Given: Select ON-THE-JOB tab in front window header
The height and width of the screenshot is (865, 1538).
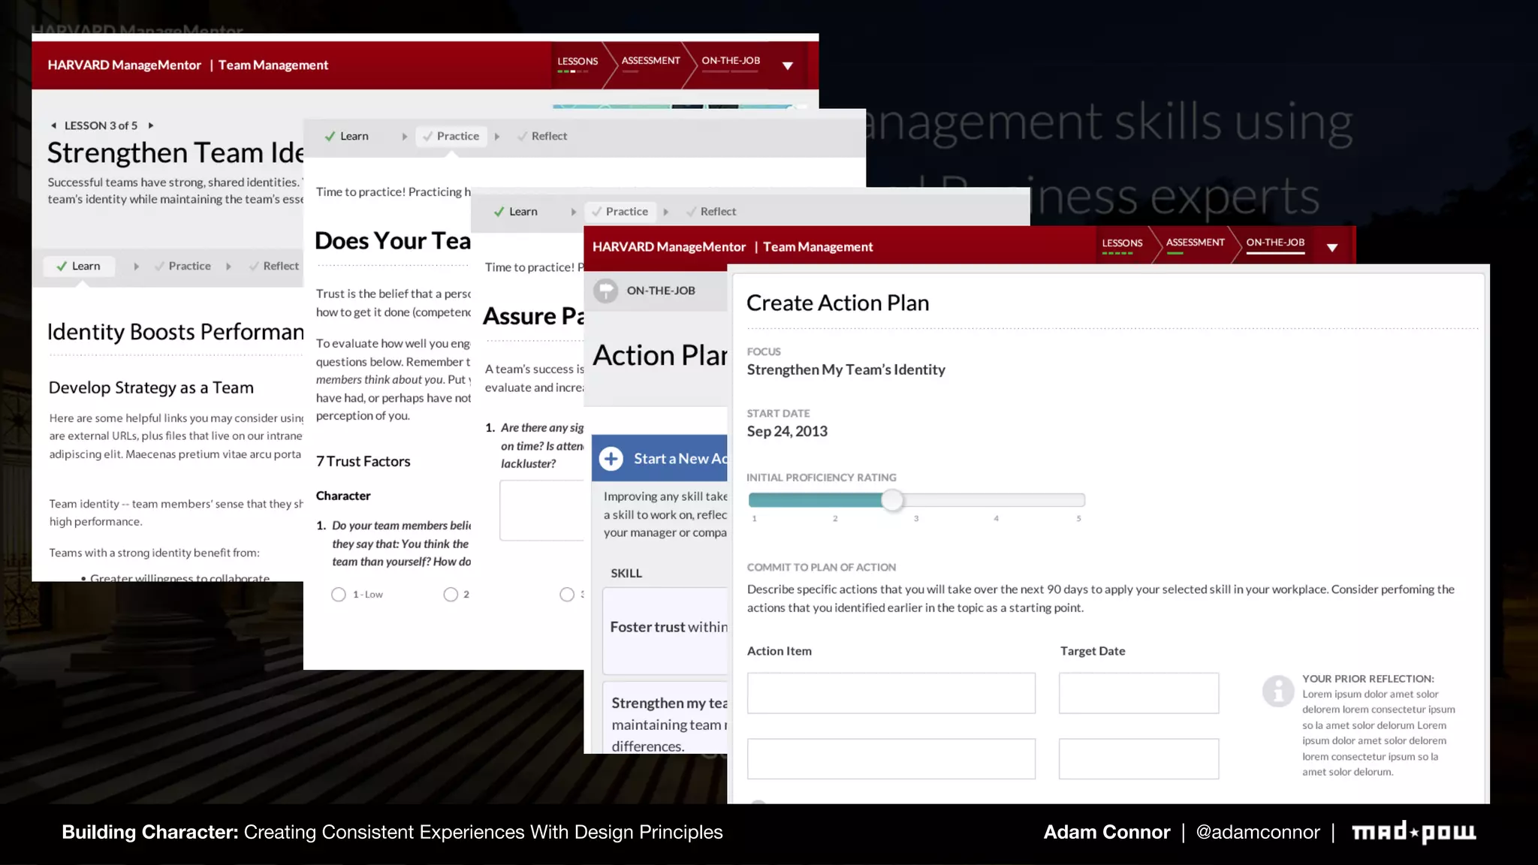Looking at the screenshot, I should point(1275,243).
